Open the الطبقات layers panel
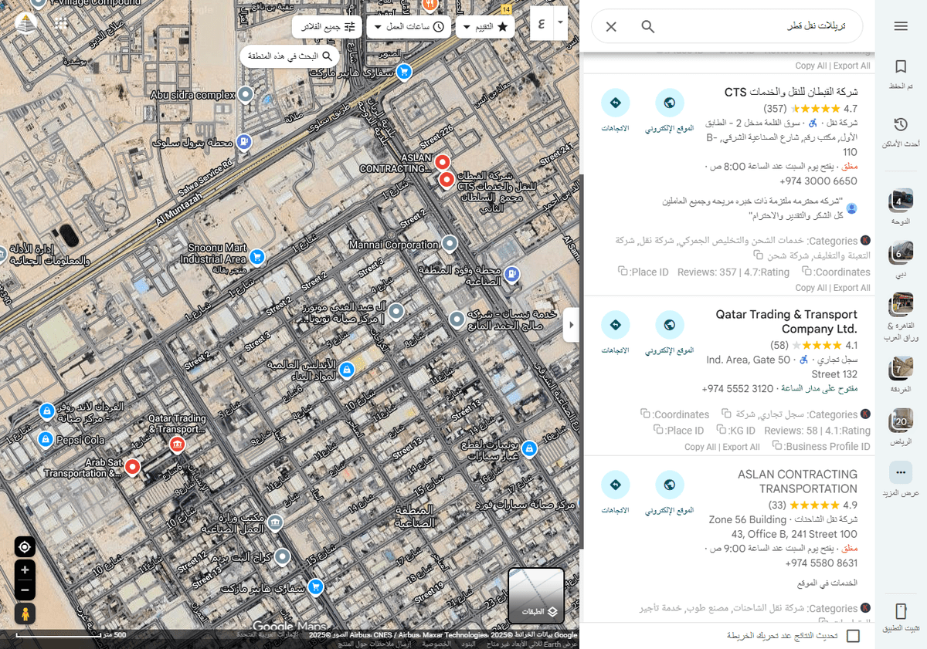Viewport: 927px width, 649px height. click(535, 595)
